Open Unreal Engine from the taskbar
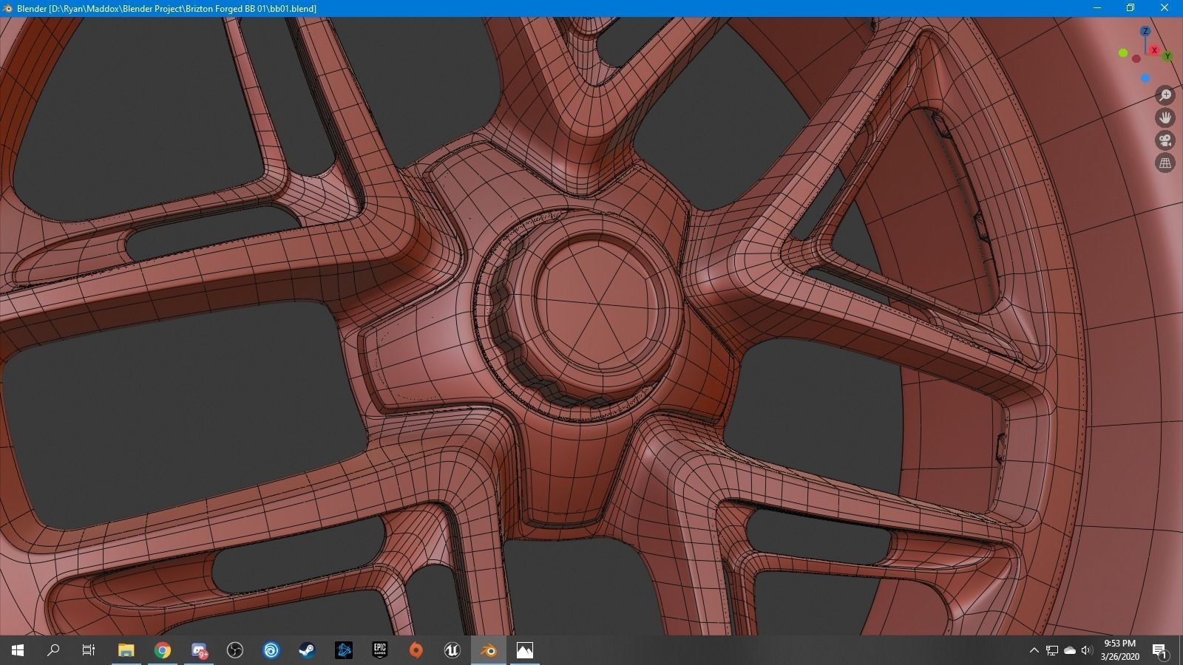 coord(452,650)
